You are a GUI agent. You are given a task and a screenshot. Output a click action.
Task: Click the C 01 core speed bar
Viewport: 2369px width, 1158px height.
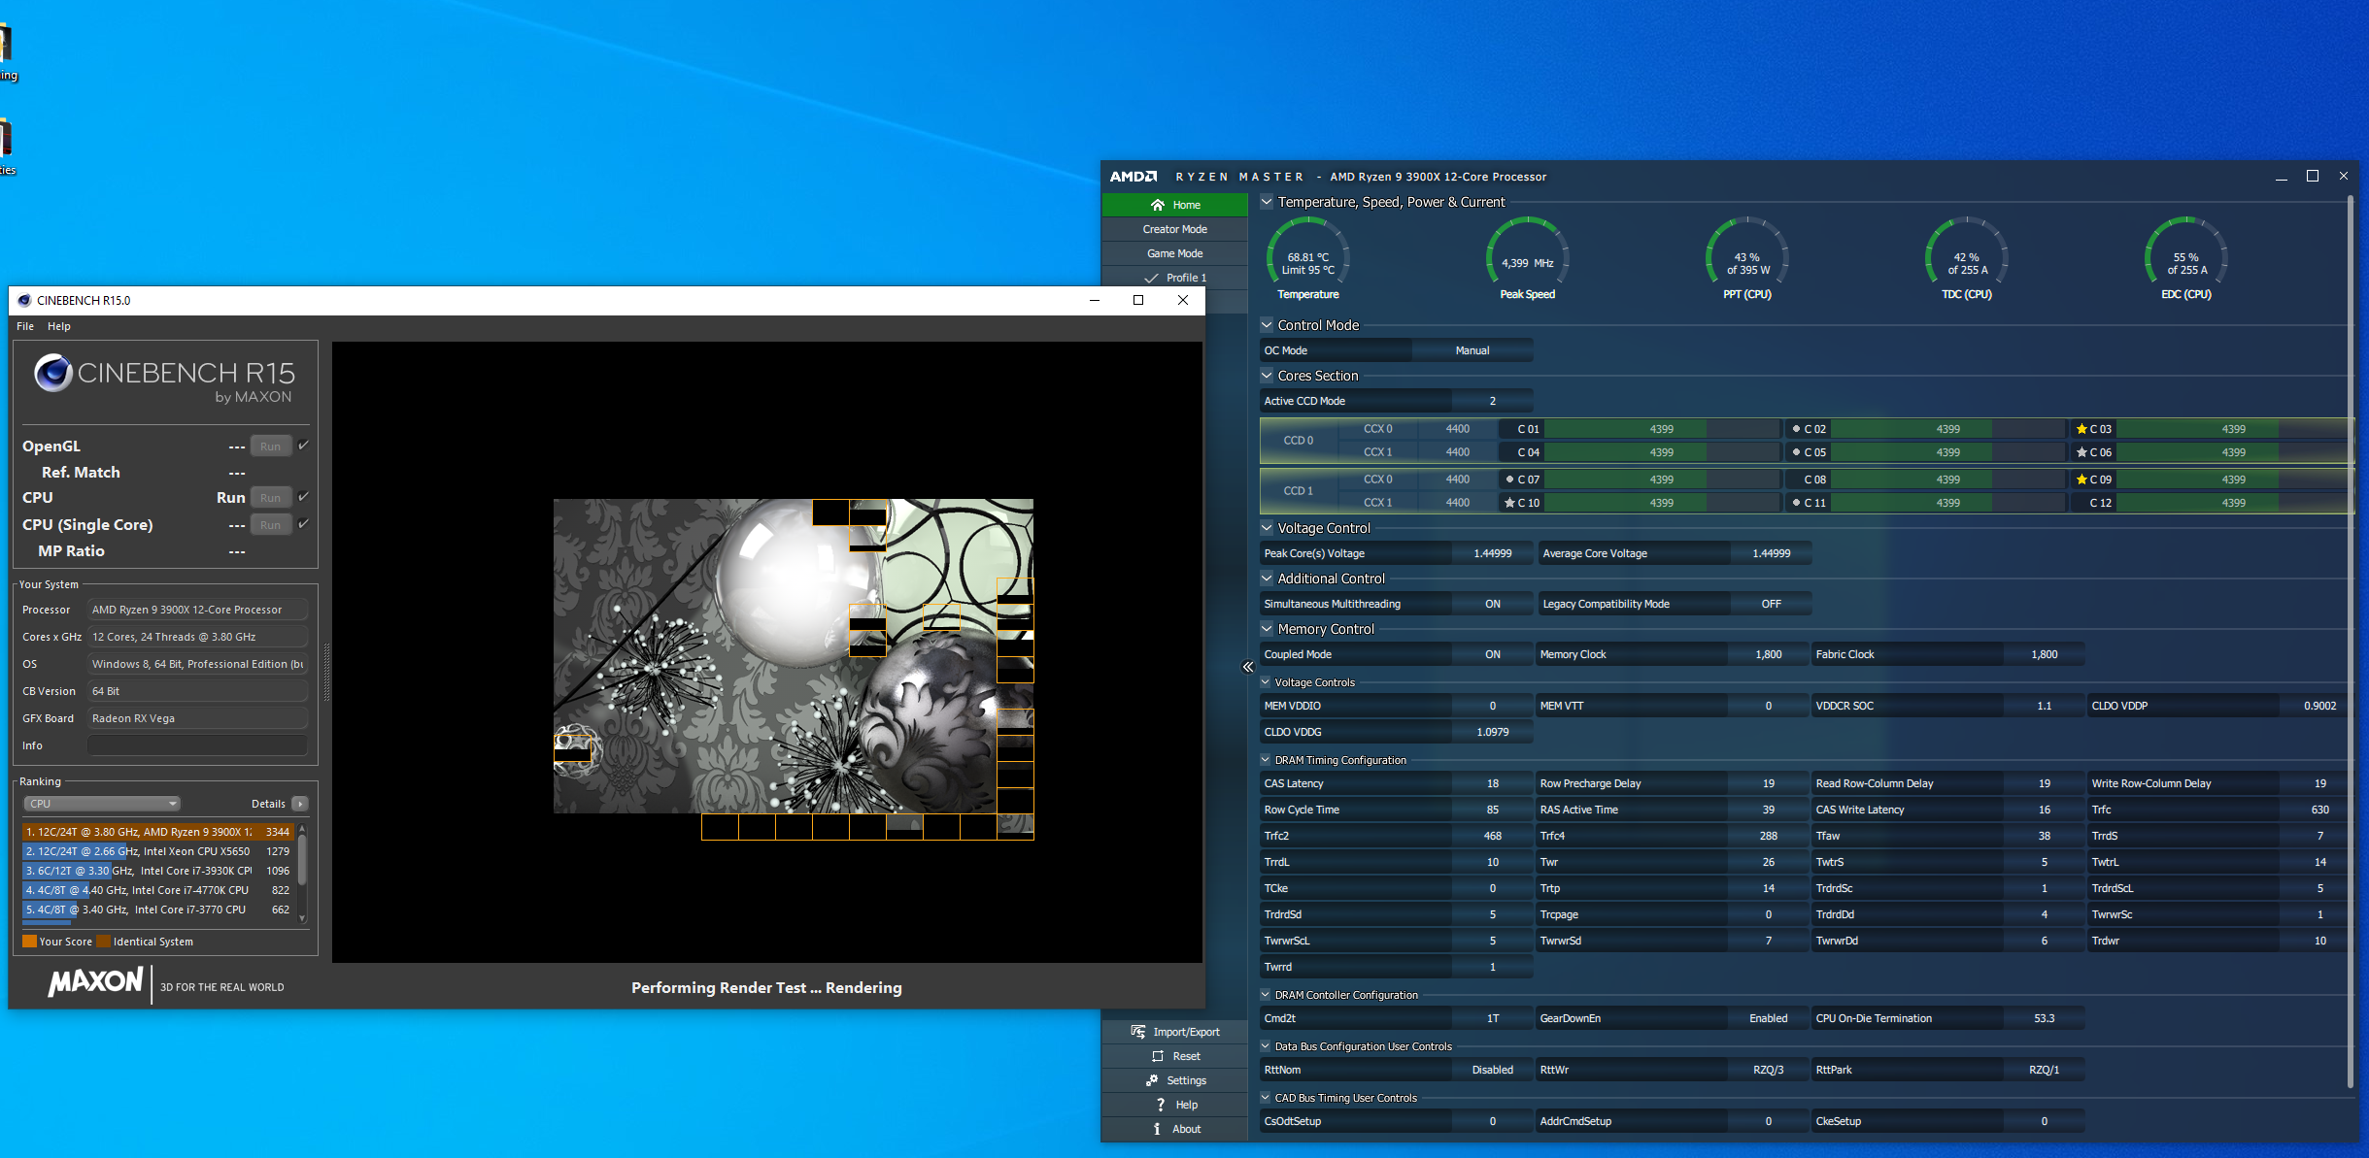pos(1661,429)
